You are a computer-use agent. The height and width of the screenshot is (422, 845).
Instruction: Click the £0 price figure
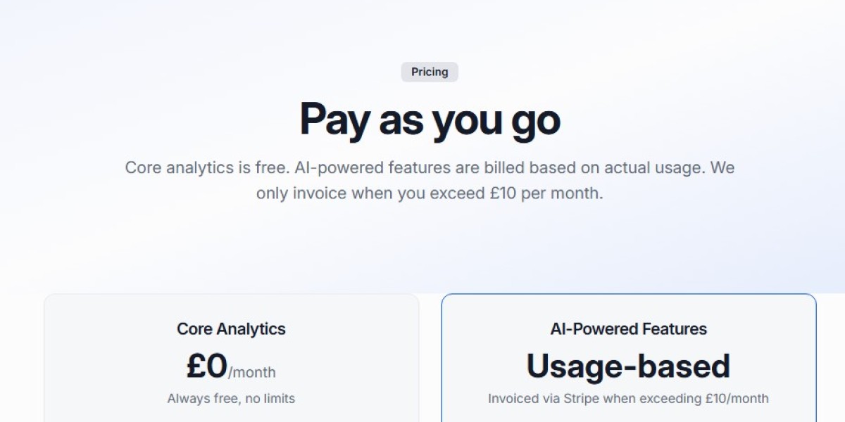[x=207, y=366]
